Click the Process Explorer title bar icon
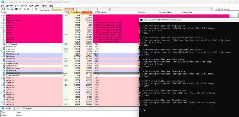The width and height of the screenshot is (239, 117). click(x=3, y=2)
